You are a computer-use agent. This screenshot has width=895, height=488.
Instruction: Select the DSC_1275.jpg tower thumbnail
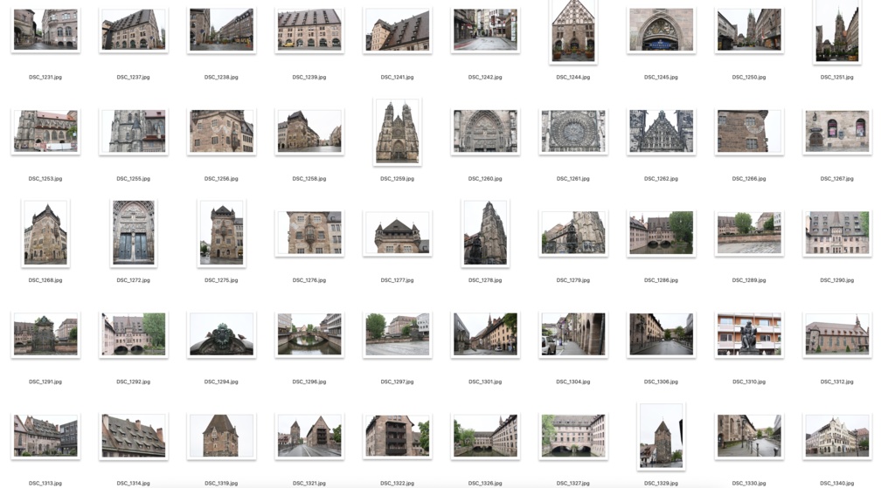coord(221,233)
